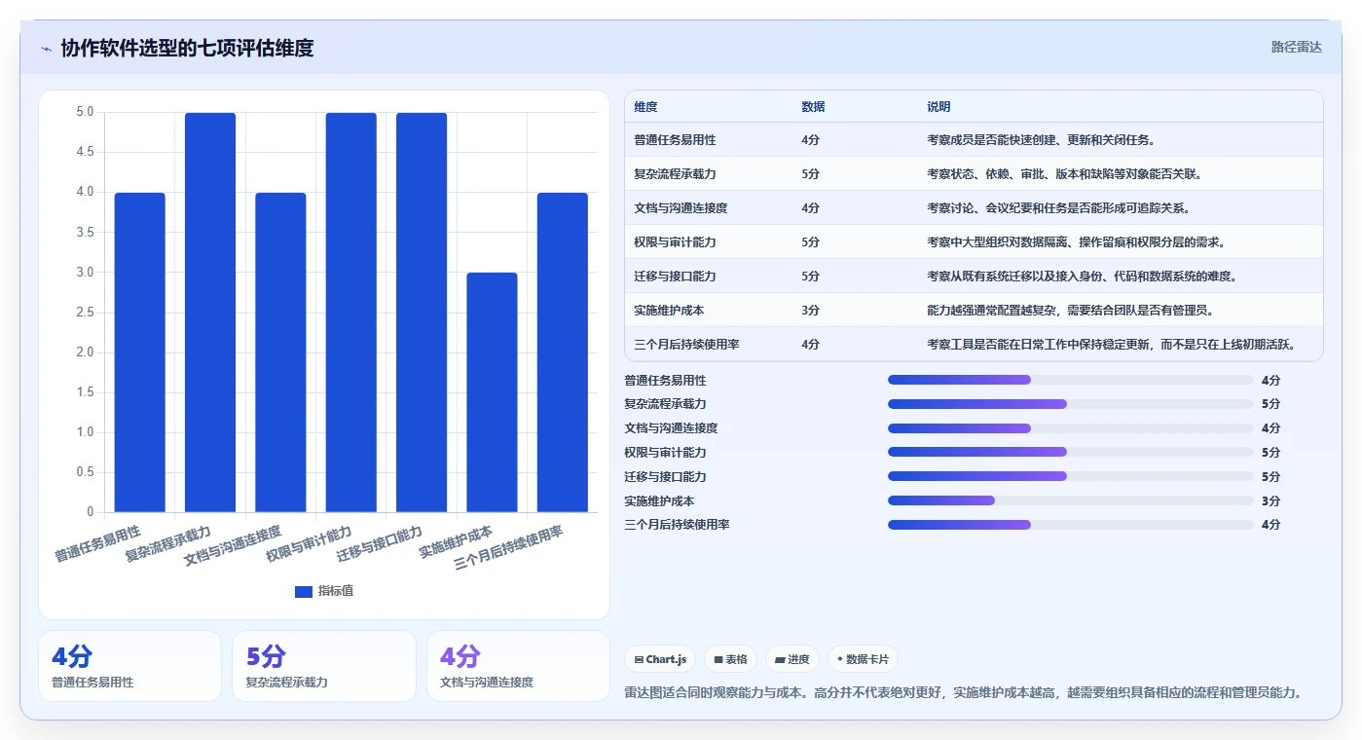
Task: Click the description starting with 考察中大型组织
Action: point(1076,242)
